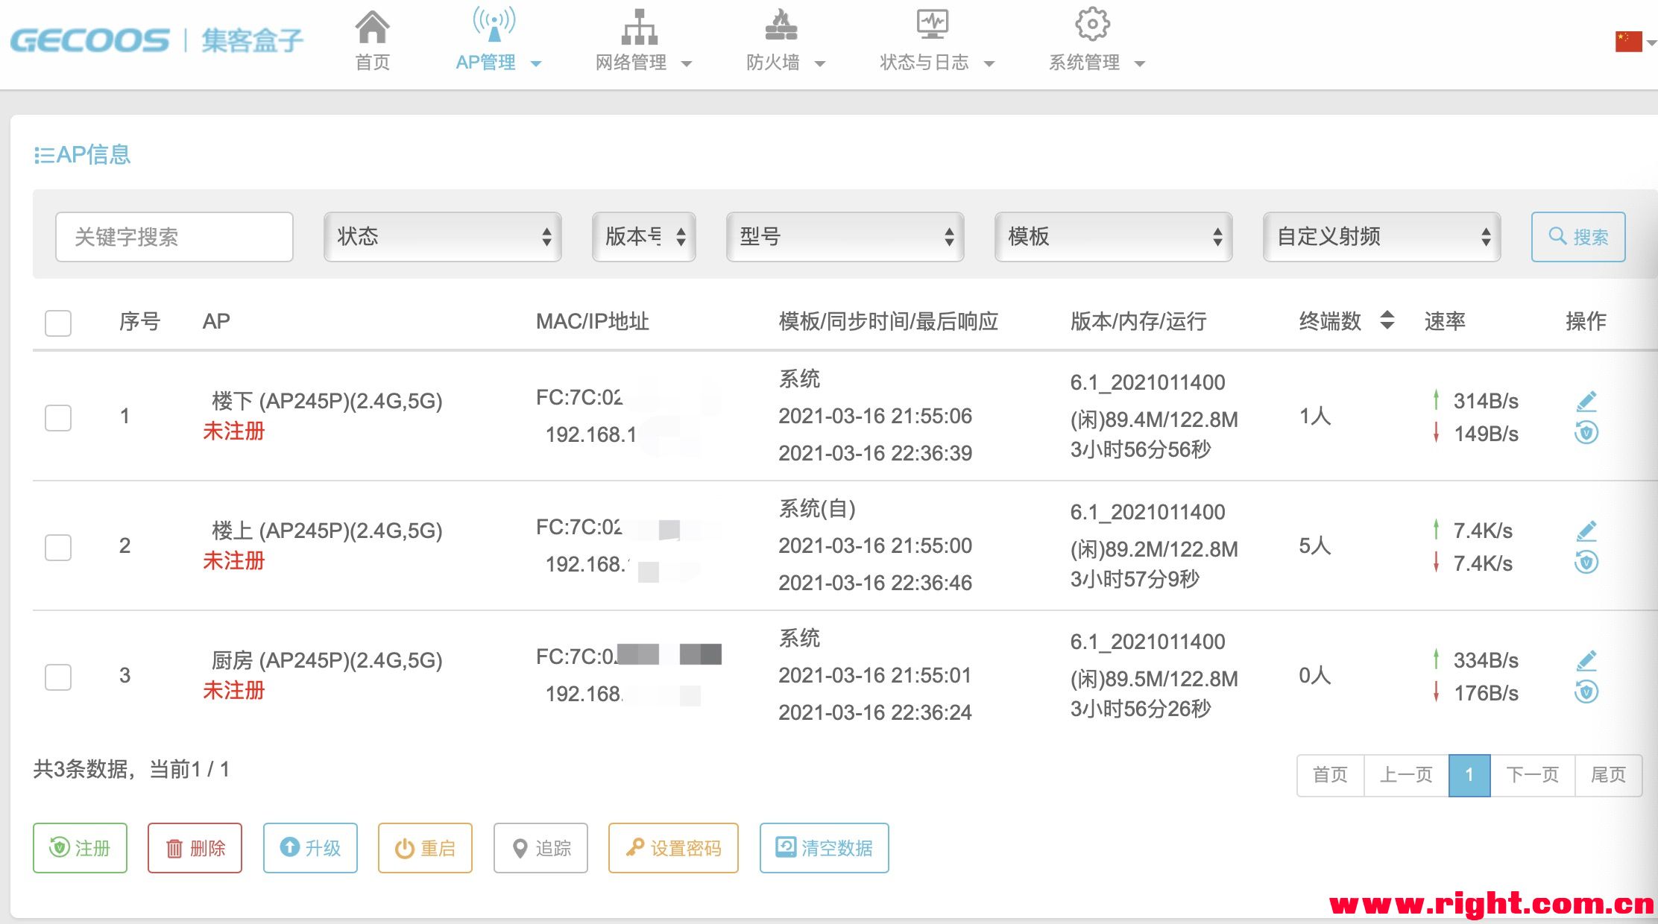Viewport: 1658px width, 924px height.
Task: Open the 版本号 filter dropdown
Action: tap(644, 237)
